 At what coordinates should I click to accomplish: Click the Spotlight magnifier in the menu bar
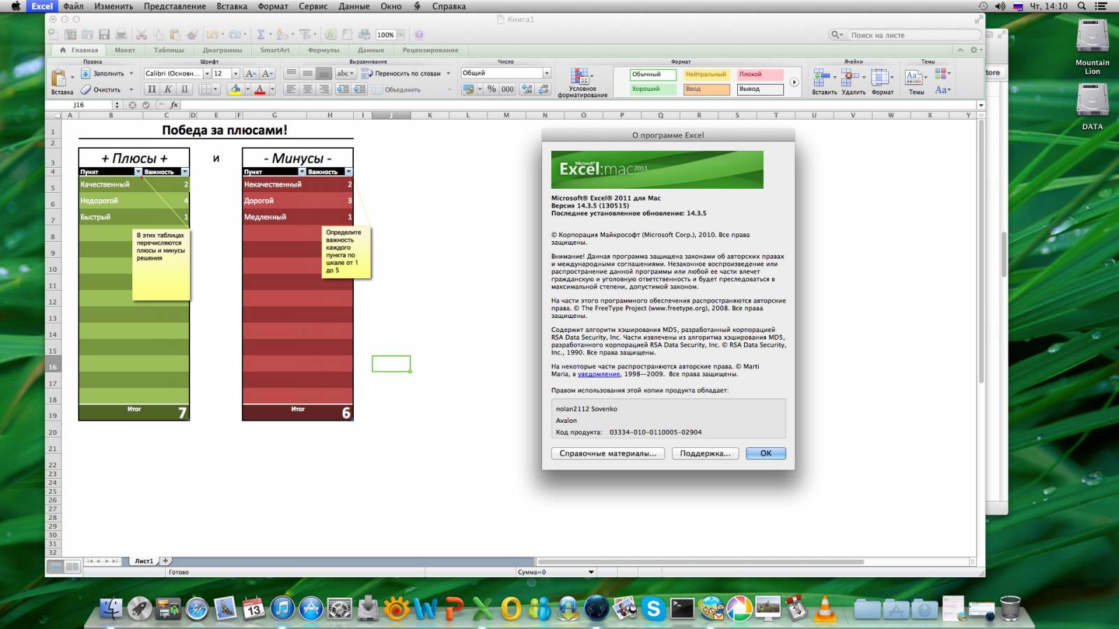coord(1082,6)
